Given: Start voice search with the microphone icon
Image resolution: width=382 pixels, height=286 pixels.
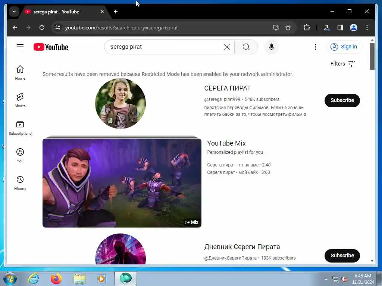Looking at the screenshot, I should [x=272, y=47].
